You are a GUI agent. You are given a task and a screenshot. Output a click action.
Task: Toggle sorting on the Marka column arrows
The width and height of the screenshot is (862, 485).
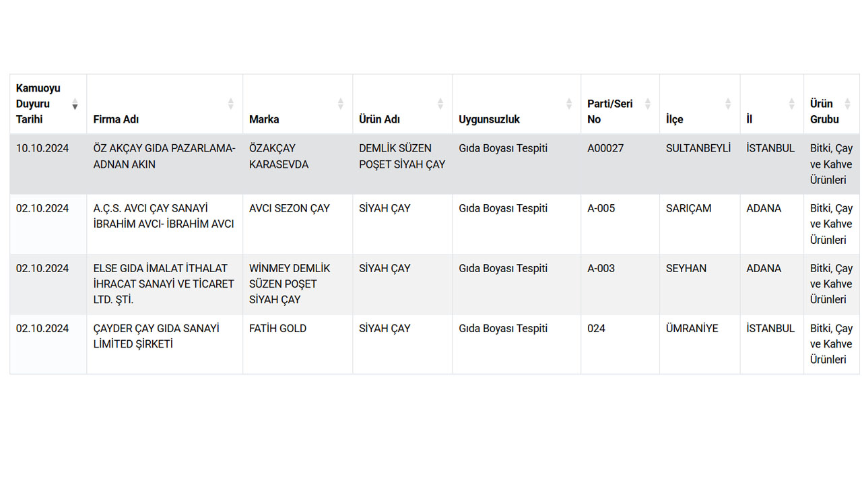point(340,104)
